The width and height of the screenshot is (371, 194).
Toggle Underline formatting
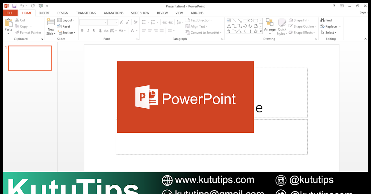coord(94,30)
